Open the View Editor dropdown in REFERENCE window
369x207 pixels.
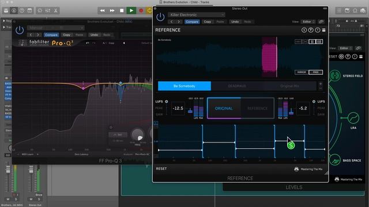pyautogui.click(x=308, y=22)
